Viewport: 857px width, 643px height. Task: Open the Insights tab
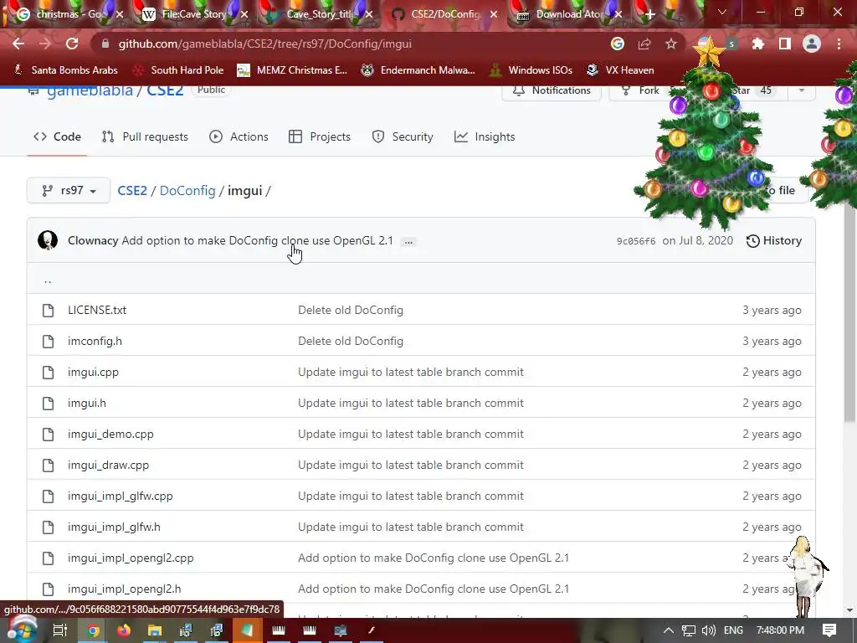click(x=485, y=136)
